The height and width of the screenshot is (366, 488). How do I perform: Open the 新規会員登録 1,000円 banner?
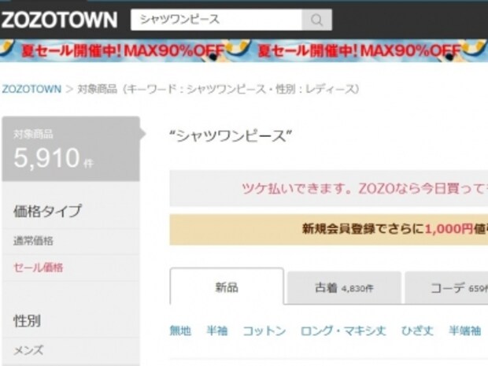[329, 229]
